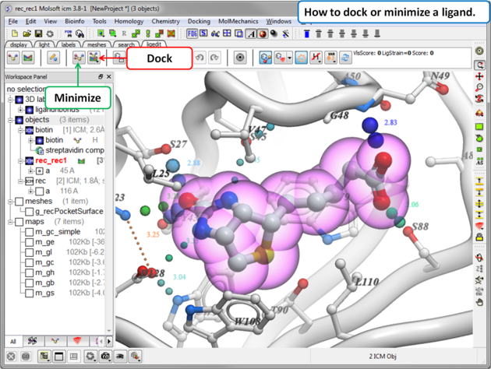This screenshot has width=491, height=369.
Task: Collapse the maps tree node
Action: (11, 222)
